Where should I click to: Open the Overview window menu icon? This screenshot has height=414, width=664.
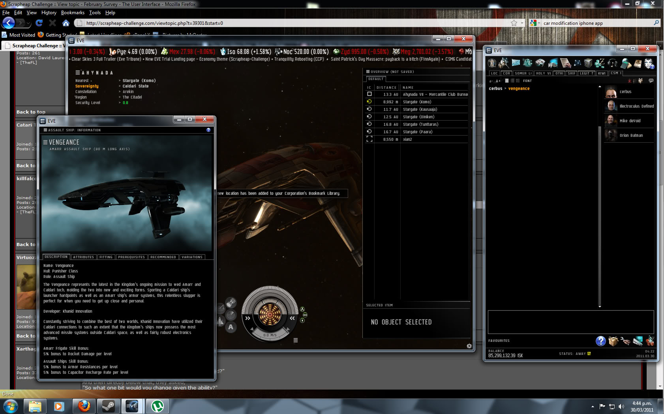coord(368,72)
